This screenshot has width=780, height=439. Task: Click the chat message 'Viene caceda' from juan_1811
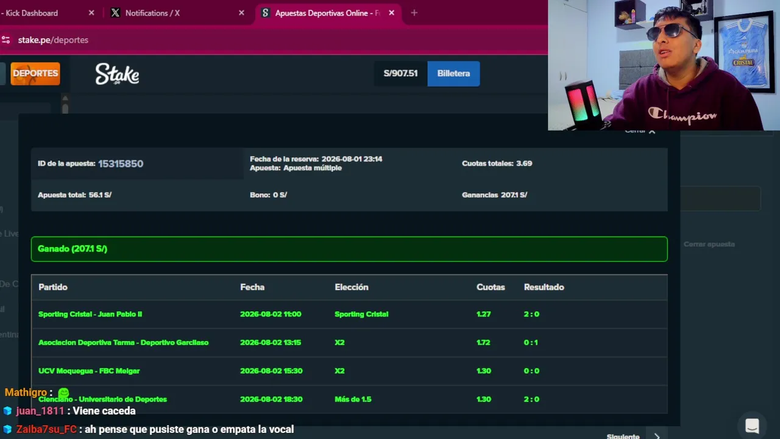pos(104,411)
